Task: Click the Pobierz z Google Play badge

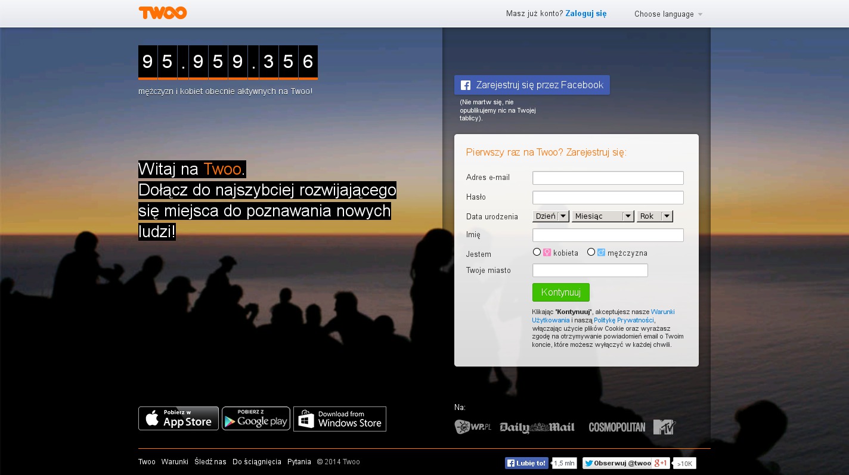Action: click(x=256, y=418)
